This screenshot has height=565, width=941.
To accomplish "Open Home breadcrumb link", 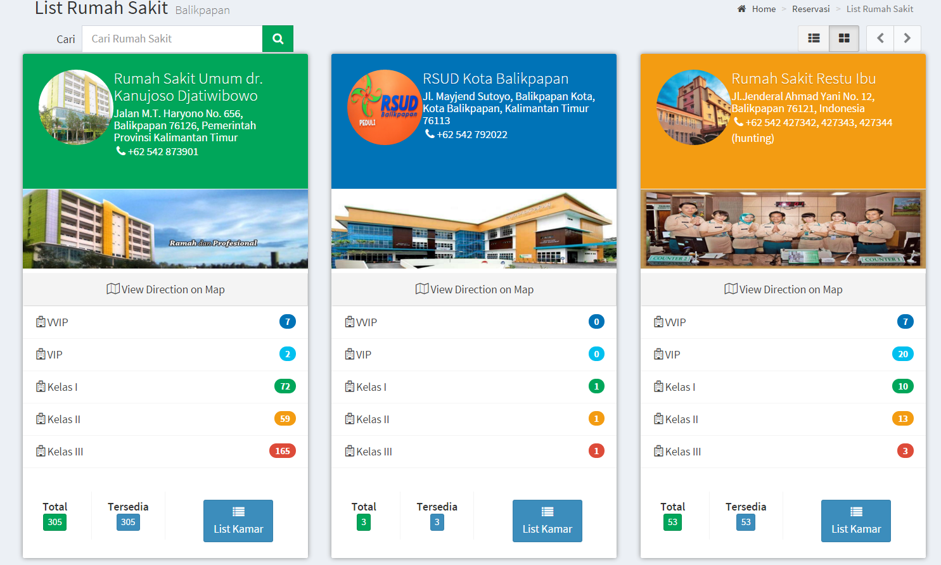I will (x=764, y=9).
